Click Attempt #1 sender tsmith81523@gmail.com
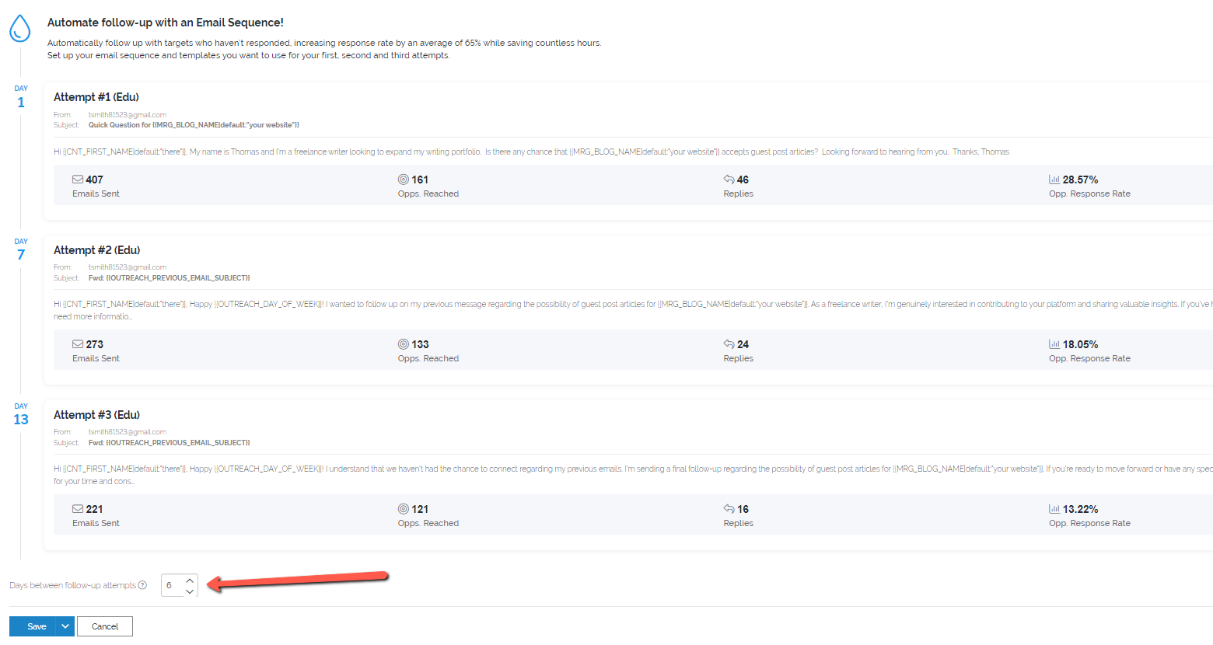Viewport: 1213px width, 645px height. point(128,115)
